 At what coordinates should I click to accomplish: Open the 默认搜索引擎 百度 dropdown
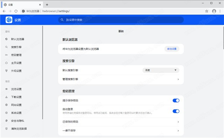[x=161, y=70]
